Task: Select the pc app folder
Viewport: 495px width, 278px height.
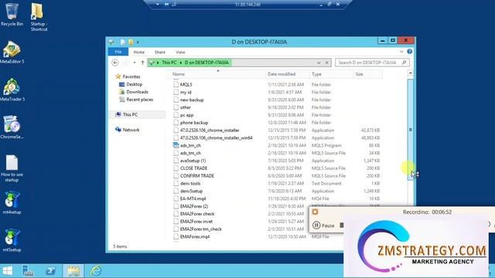Action: pyautogui.click(x=186, y=115)
